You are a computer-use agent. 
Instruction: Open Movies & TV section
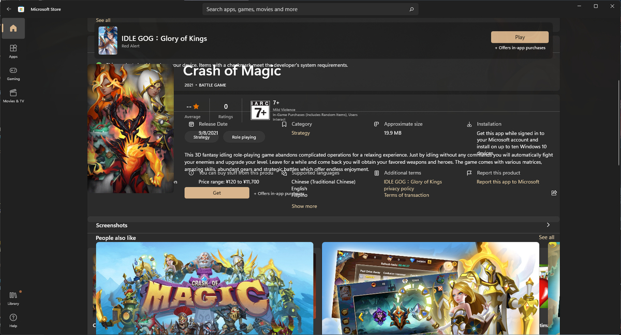(13, 96)
